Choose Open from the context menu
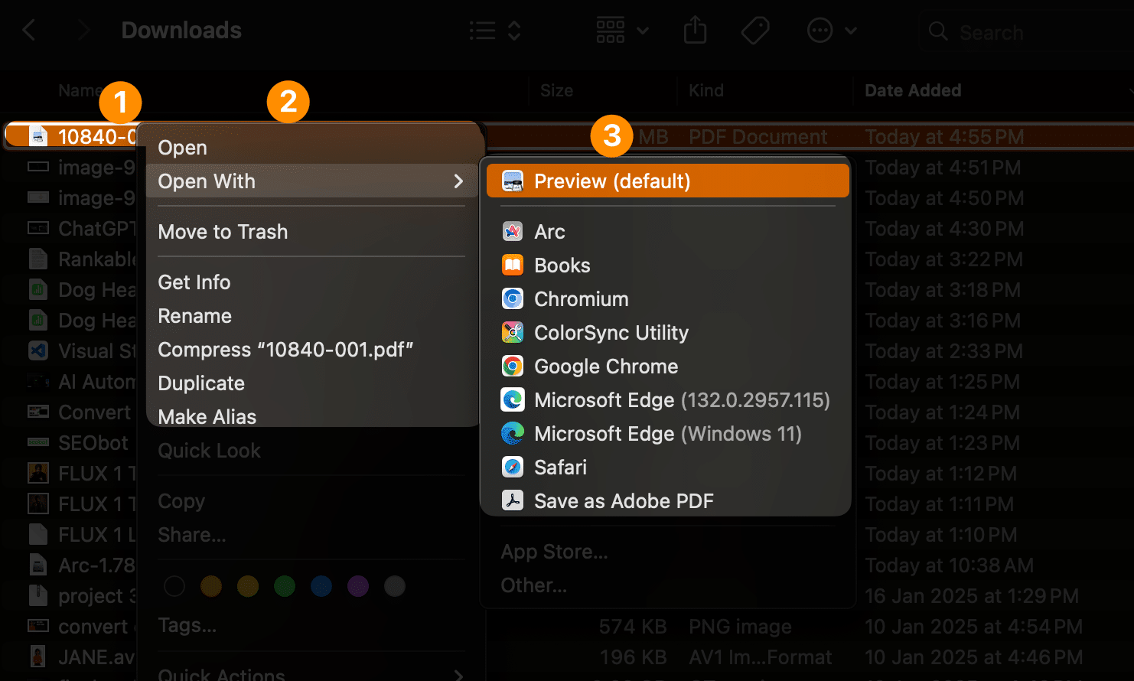The width and height of the screenshot is (1134, 681). click(x=312, y=148)
